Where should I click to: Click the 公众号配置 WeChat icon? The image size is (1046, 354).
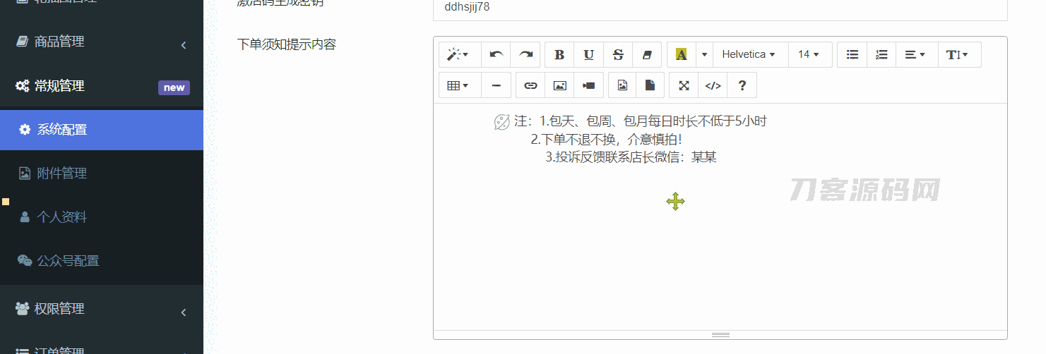click(25, 261)
